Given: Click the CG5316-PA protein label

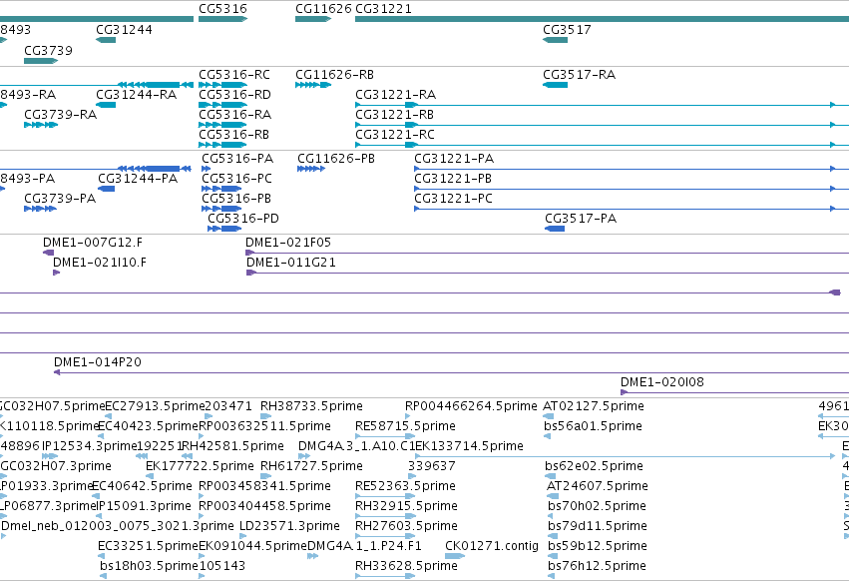Looking at the screenshot, I should point(237,159).
